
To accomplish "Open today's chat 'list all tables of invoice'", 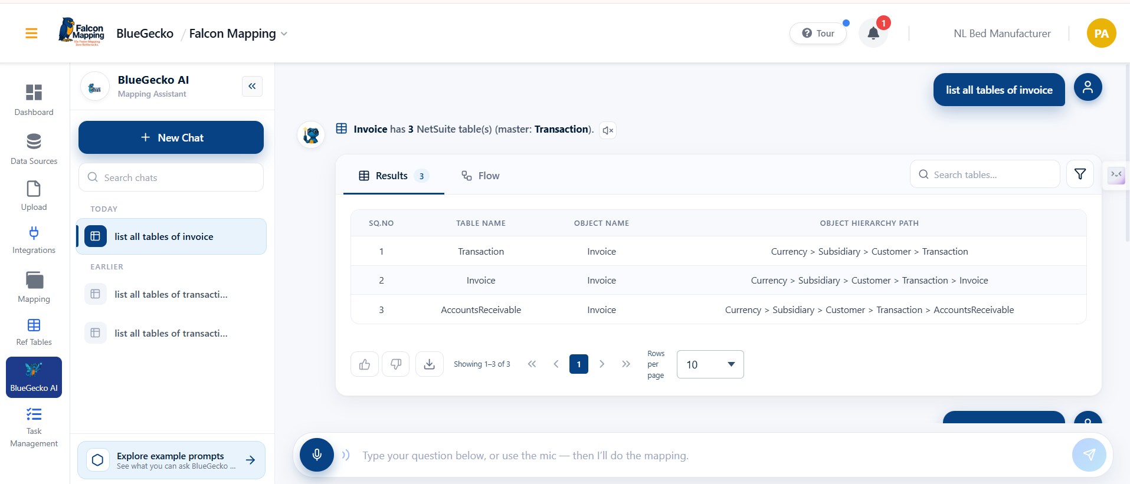I will [x=171, y=236].
